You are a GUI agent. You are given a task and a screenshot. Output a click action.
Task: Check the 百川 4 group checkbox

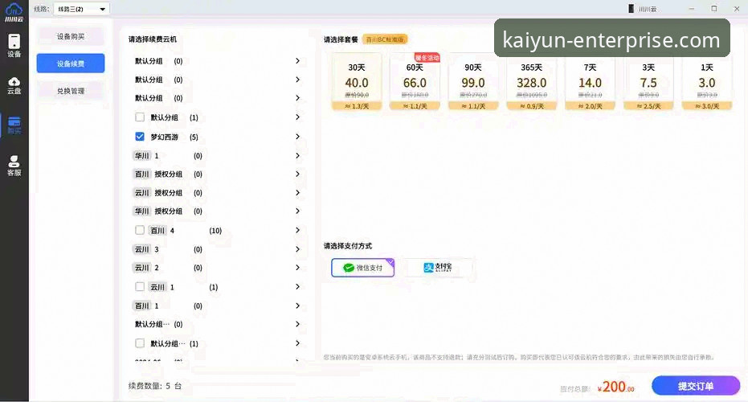[x=140, y=230]
